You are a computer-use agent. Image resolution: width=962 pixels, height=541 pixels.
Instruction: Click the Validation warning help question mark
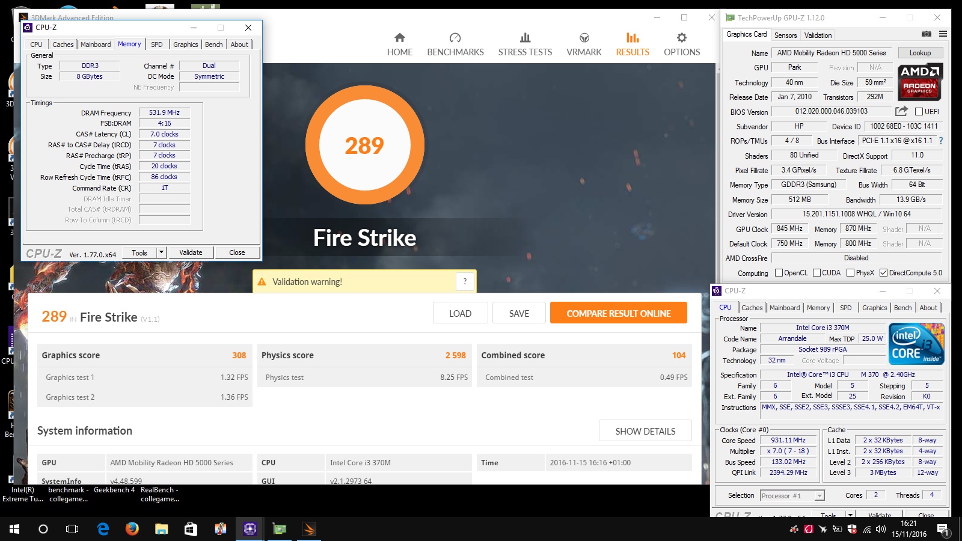465,281
